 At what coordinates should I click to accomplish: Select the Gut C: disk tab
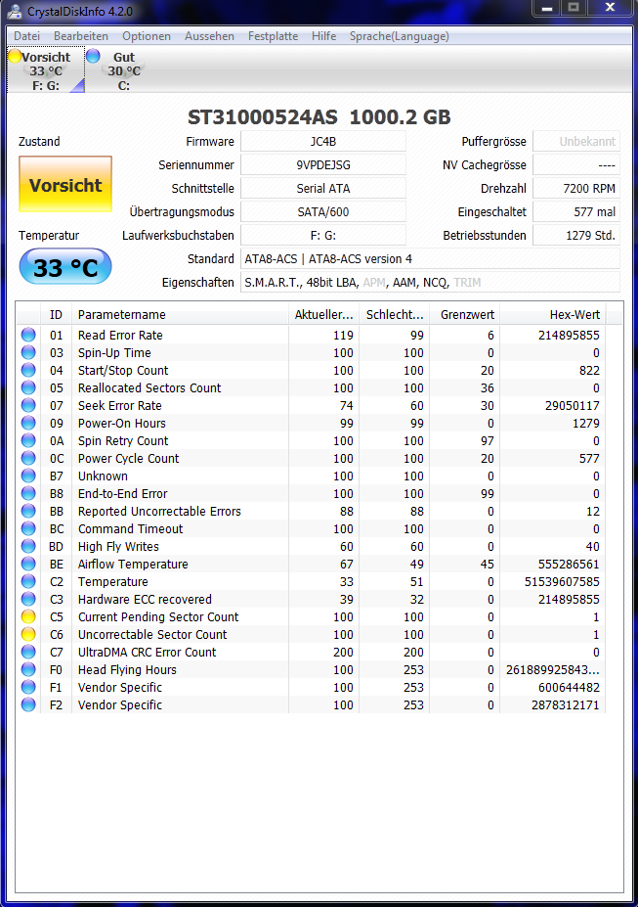tap(123, 70)
